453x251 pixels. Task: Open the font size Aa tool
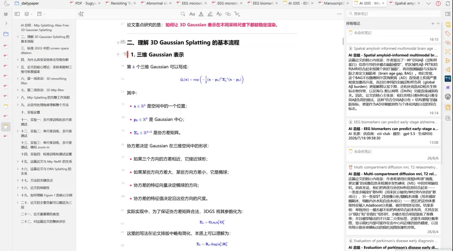coord(192,14)
